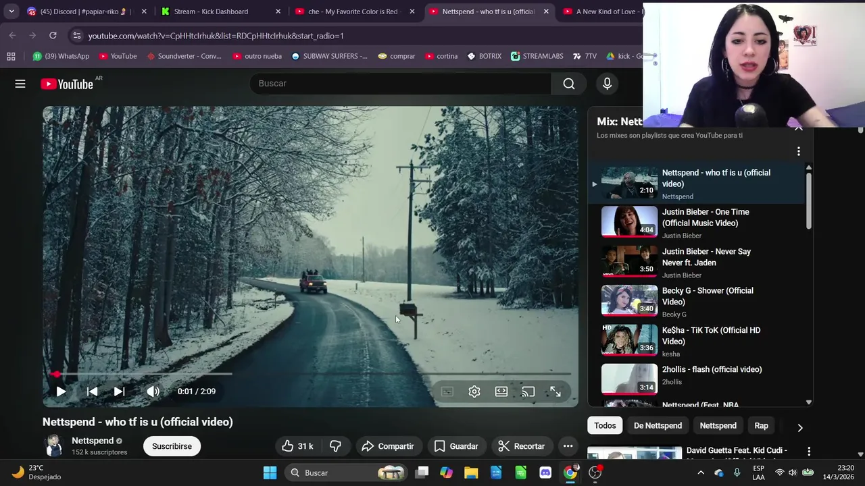
Task: Play Justin Bieber - Never Say Never from the mix
Action: pos(696,262)
